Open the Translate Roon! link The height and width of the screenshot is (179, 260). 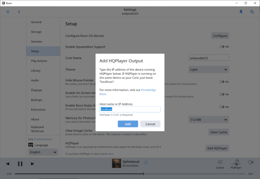(x=43, y=139)
